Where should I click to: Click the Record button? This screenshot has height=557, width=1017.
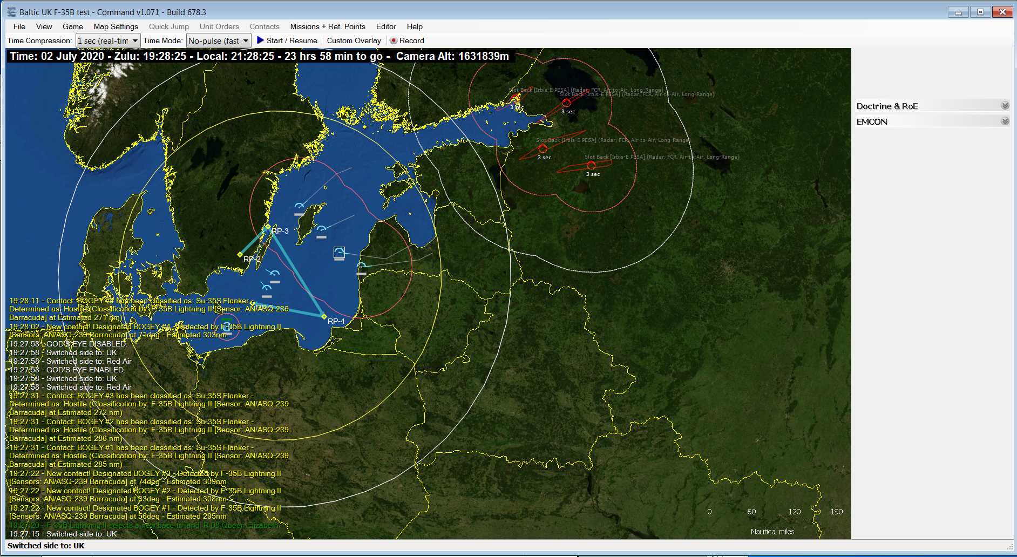408,40
